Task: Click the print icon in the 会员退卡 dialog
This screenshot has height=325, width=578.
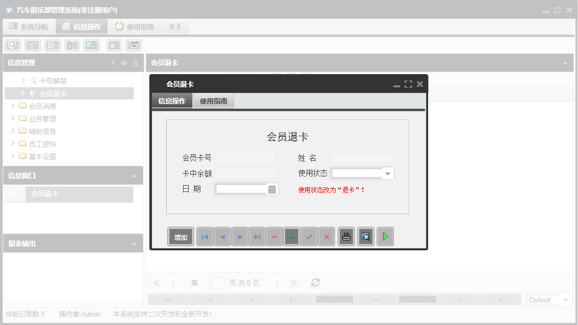Action: tap(346, 236)
